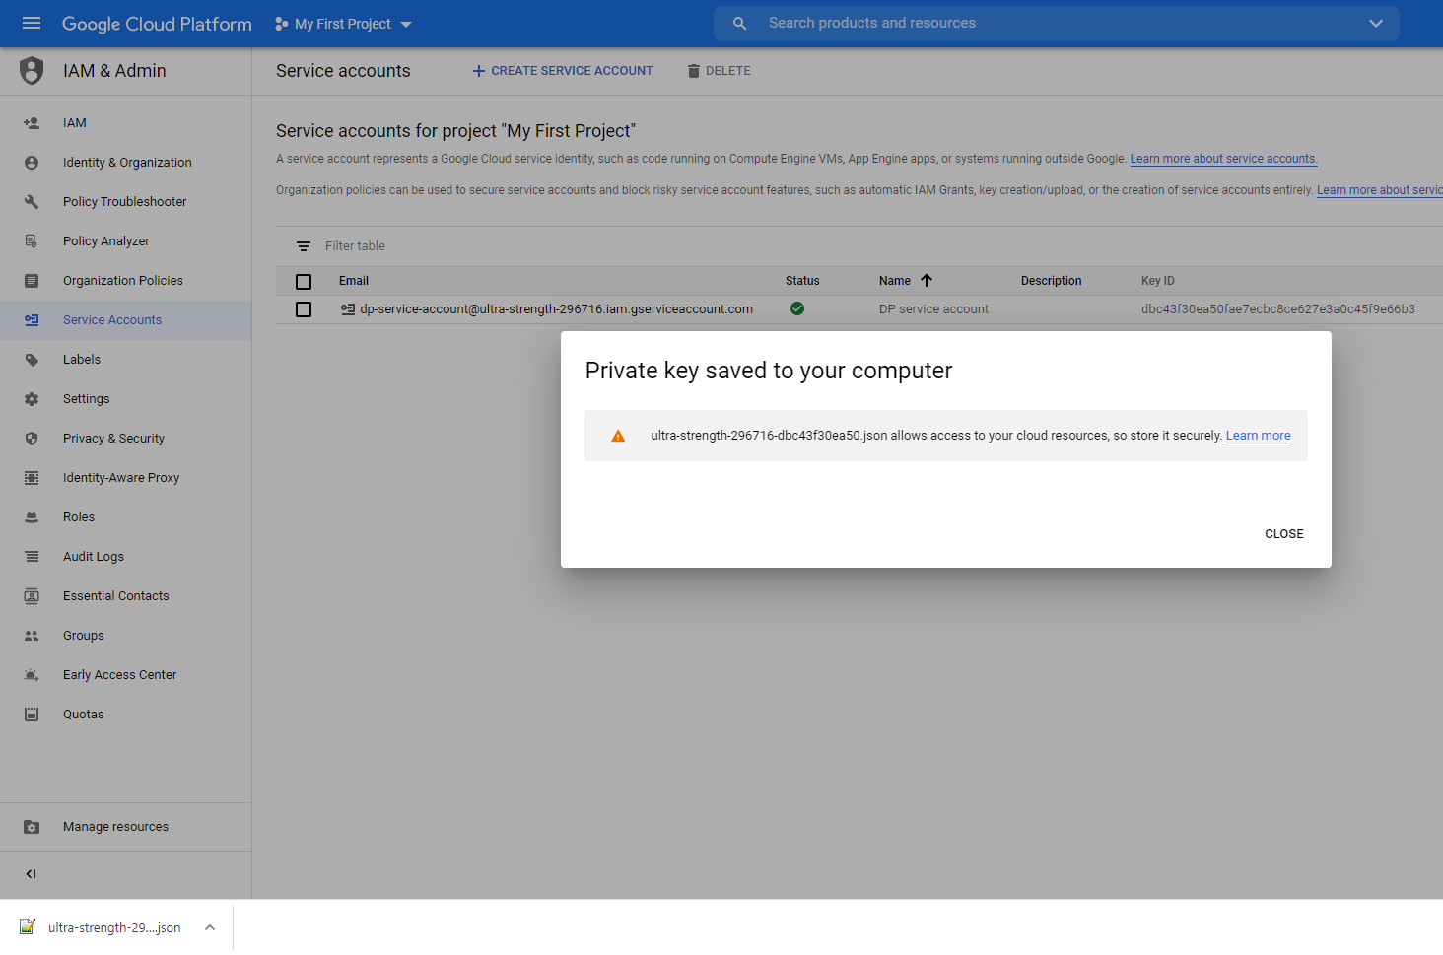Click the downloaded JSON file icon
Viewport: 1443px width, 955px height.
pos(28,927)
